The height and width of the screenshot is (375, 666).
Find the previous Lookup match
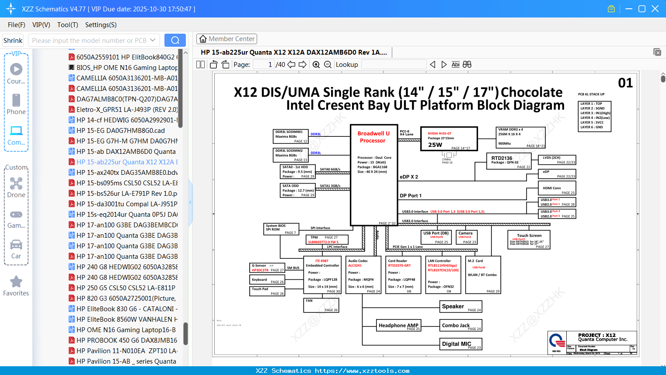pyautogui.click(x=432, y=65)
